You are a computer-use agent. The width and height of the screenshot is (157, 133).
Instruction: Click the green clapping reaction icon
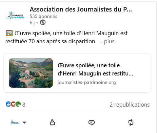click(18, 104)
